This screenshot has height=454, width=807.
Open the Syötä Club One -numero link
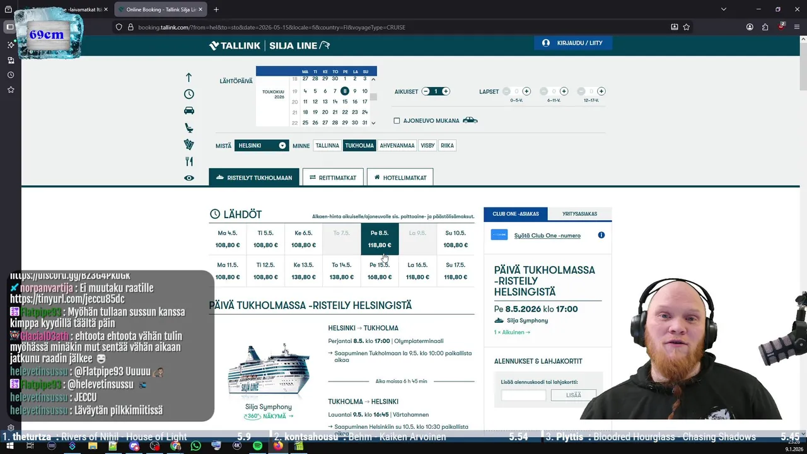coord(547,235)
